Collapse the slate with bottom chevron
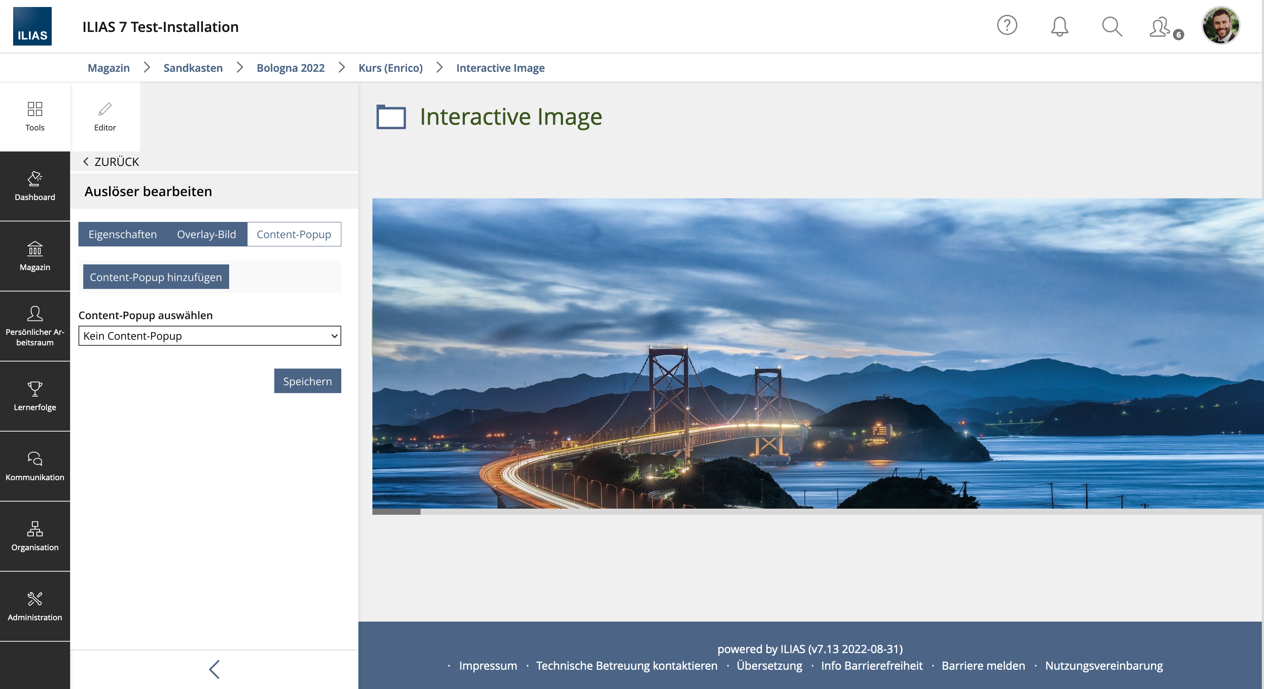The height and width of the screenshot is (689, 1264). pos(214,669)
